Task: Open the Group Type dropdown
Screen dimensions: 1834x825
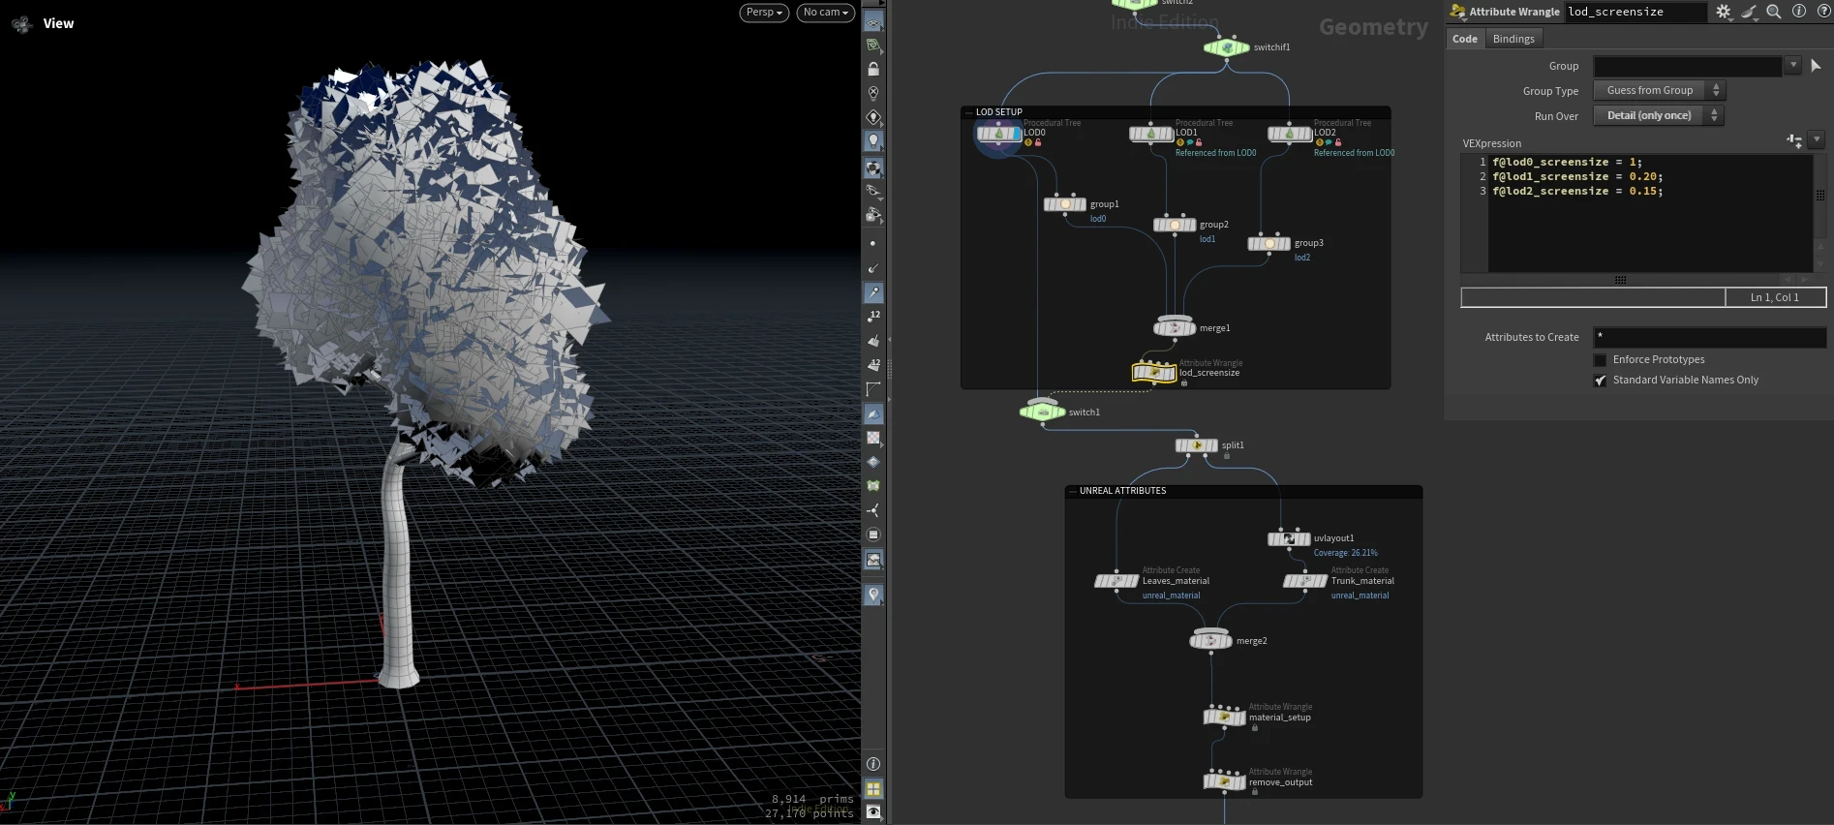Action: (1660, 90)
